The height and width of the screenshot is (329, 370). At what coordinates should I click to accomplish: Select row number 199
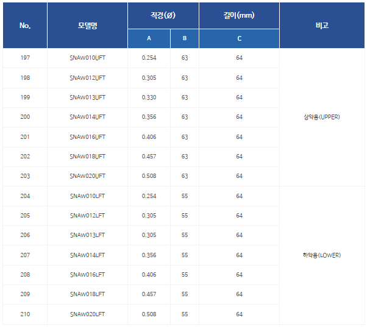pyautogui.click(x=25, y=97)
